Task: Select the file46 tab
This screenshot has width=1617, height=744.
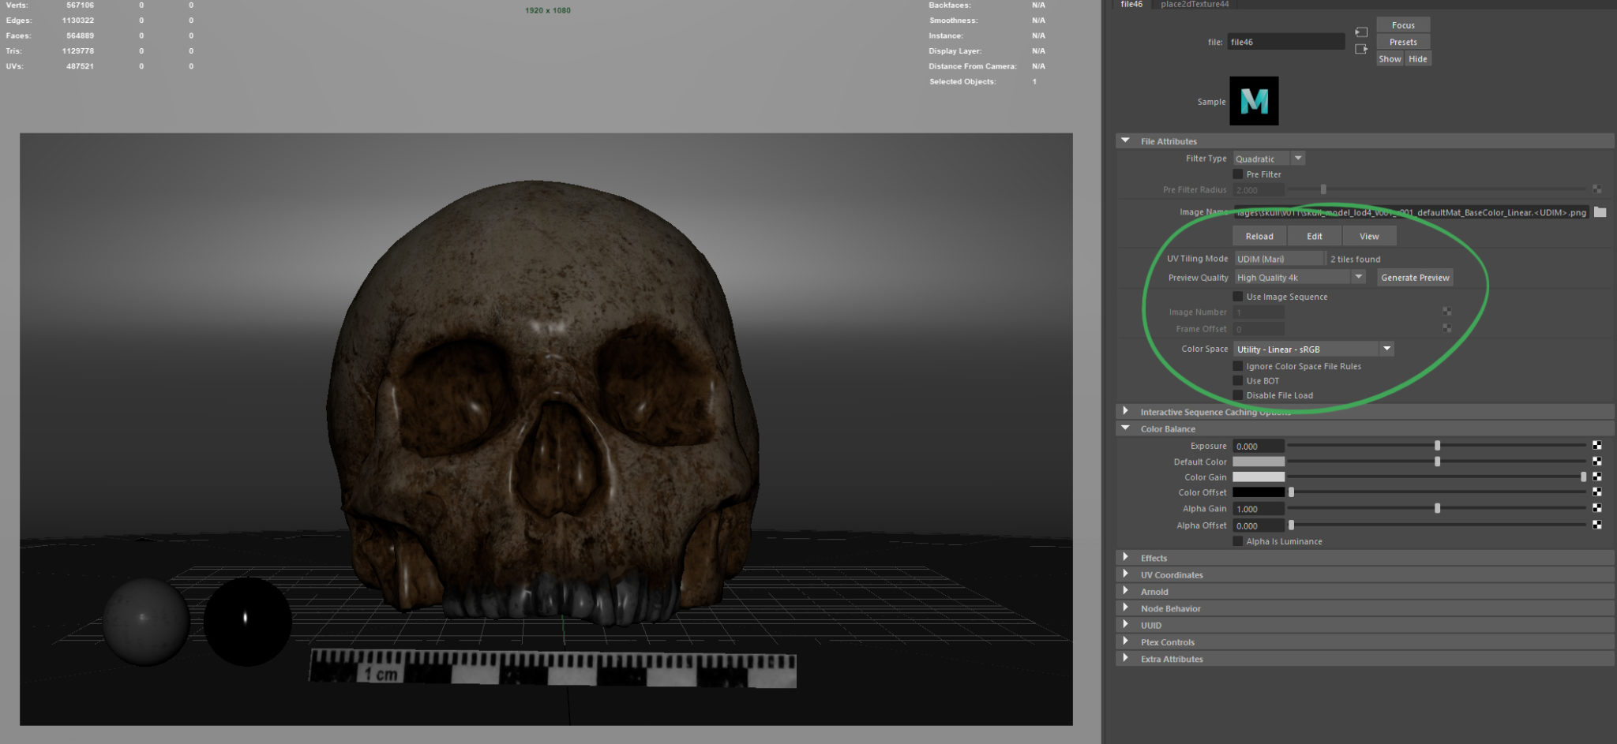Action: tap(1131, 4)
